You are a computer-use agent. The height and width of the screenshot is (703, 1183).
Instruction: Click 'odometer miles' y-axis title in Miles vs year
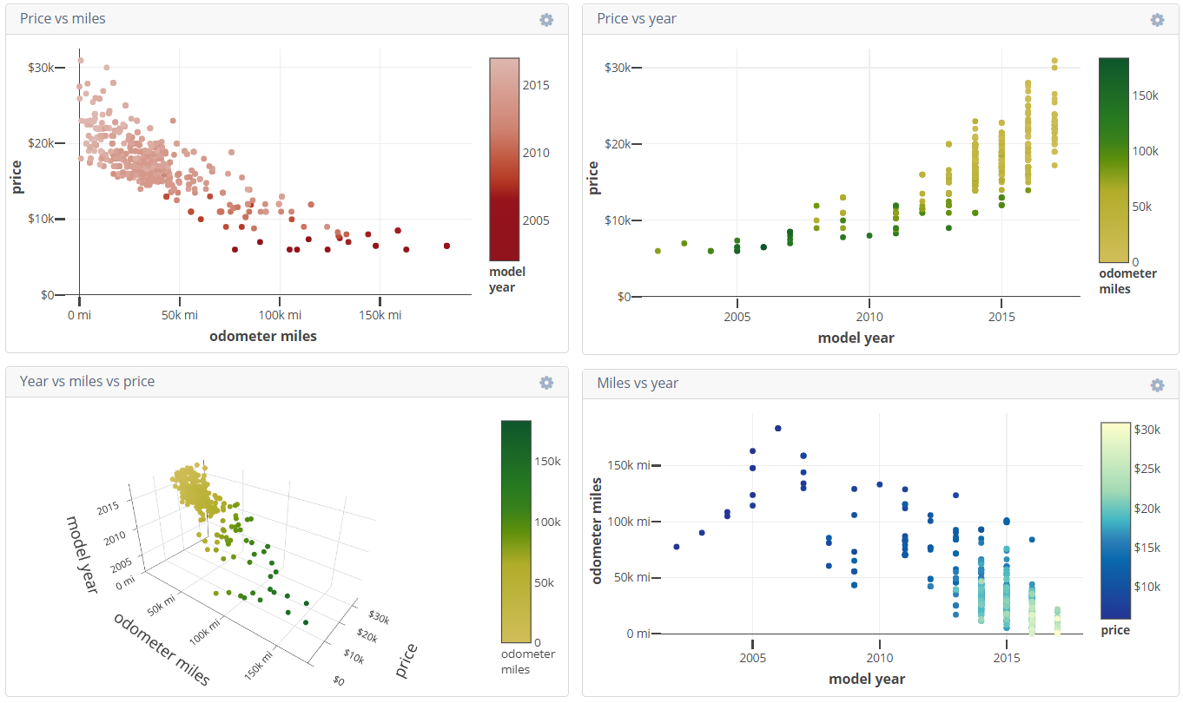(597, 530)
